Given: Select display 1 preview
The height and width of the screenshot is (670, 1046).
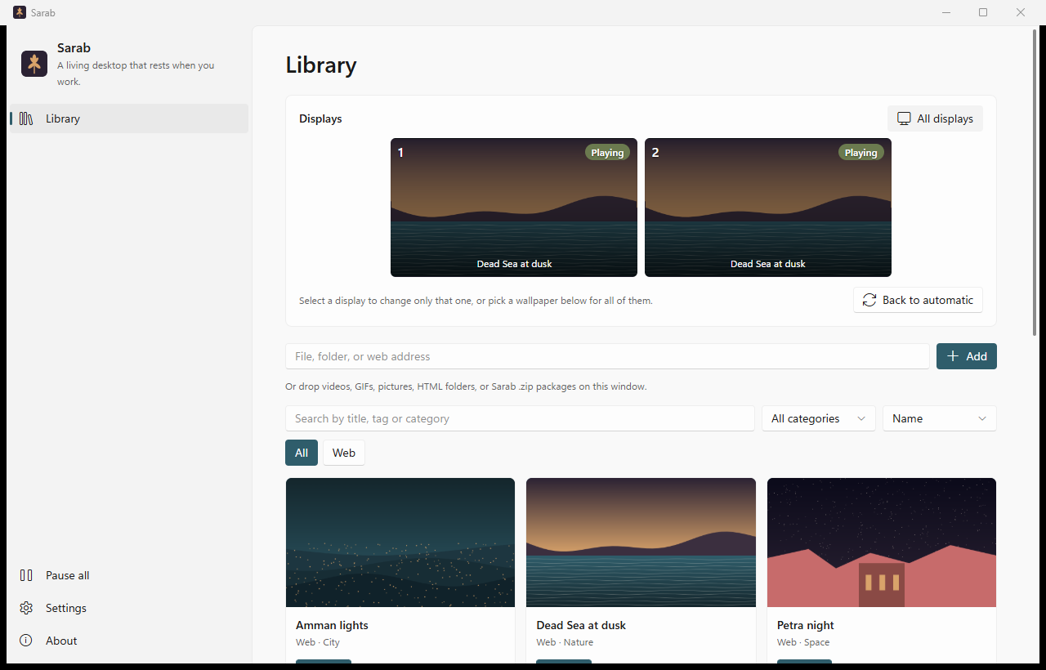Looking at the screenshot, I should pos(514,208).
